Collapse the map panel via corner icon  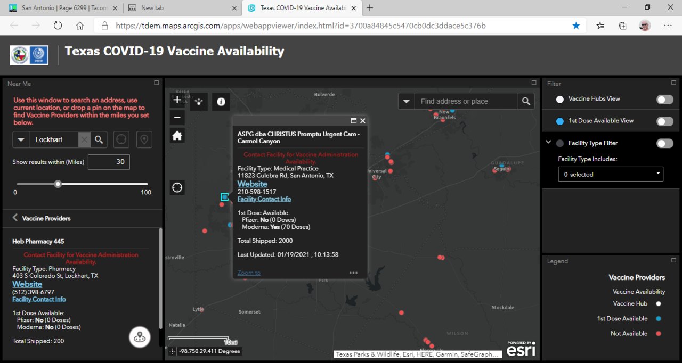(x=534, y=82)
